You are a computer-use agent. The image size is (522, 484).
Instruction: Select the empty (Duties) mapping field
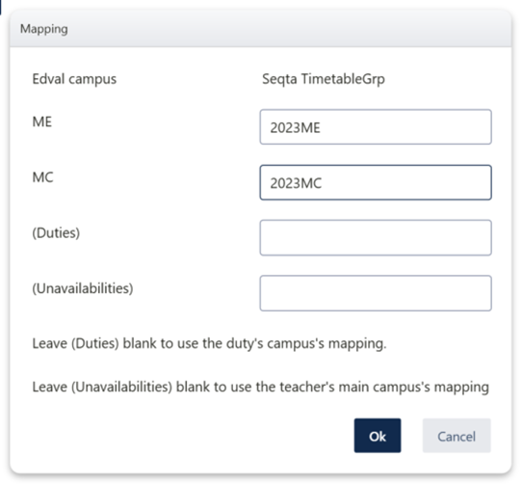tap(376, 238)
